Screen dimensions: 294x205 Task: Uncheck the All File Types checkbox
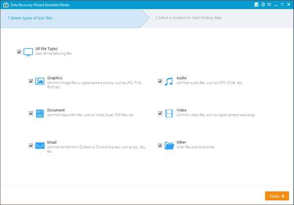click(19, 51)
